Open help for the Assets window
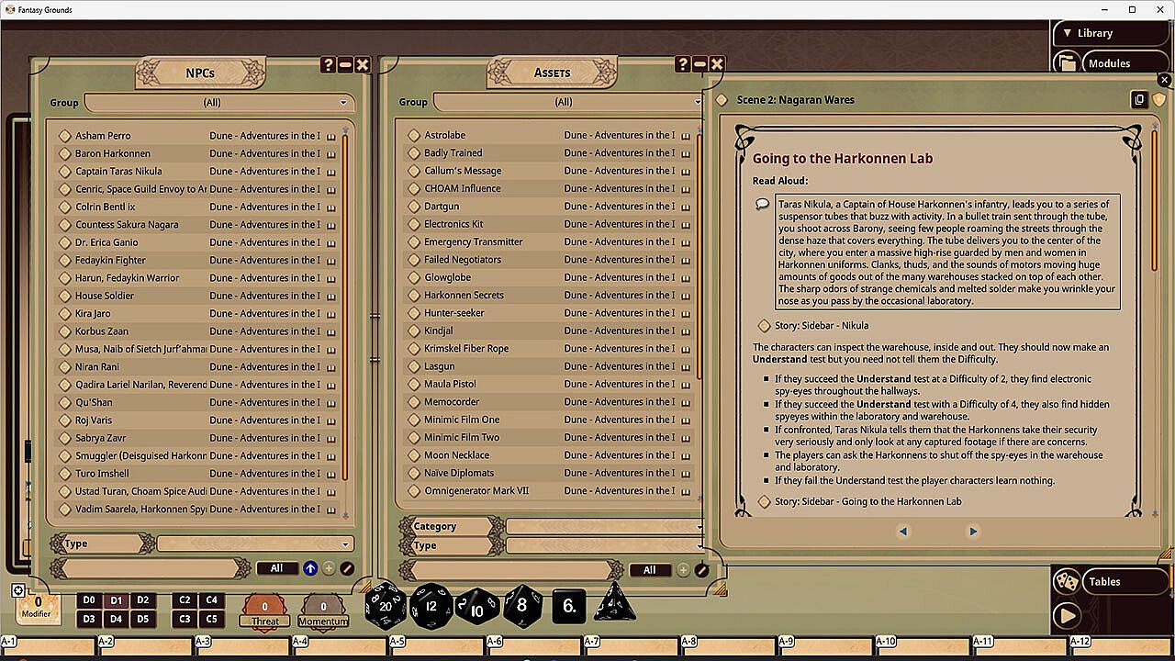The width and height of the screenshot is (1175, 661). pos(682,64)
